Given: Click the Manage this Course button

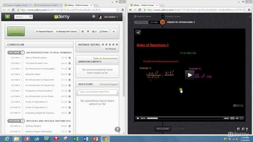Looking at the screenshot, I should point(66,32).
